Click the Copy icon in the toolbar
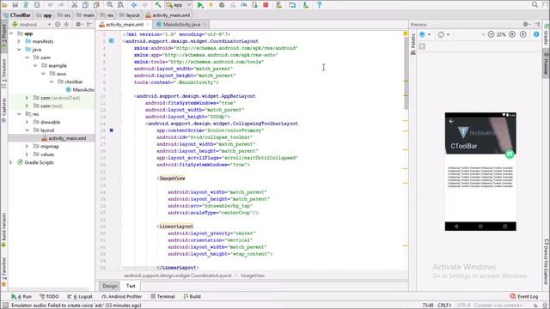Image resolution: width=550 pixels, height=309 pixels. tap(85, 5)
